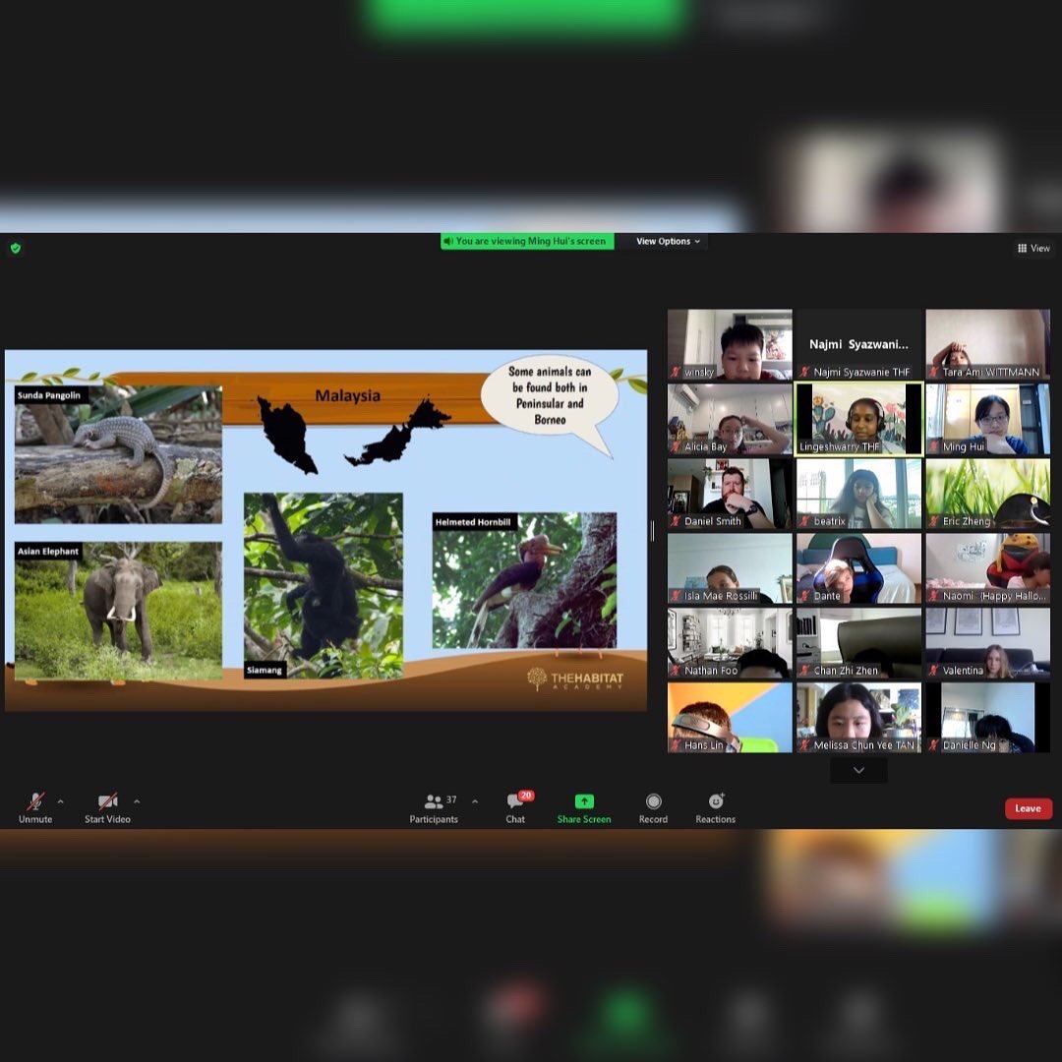Click The Habitat Academy logo on slide
The image size is (1062, 1062).
coord(575,678)
